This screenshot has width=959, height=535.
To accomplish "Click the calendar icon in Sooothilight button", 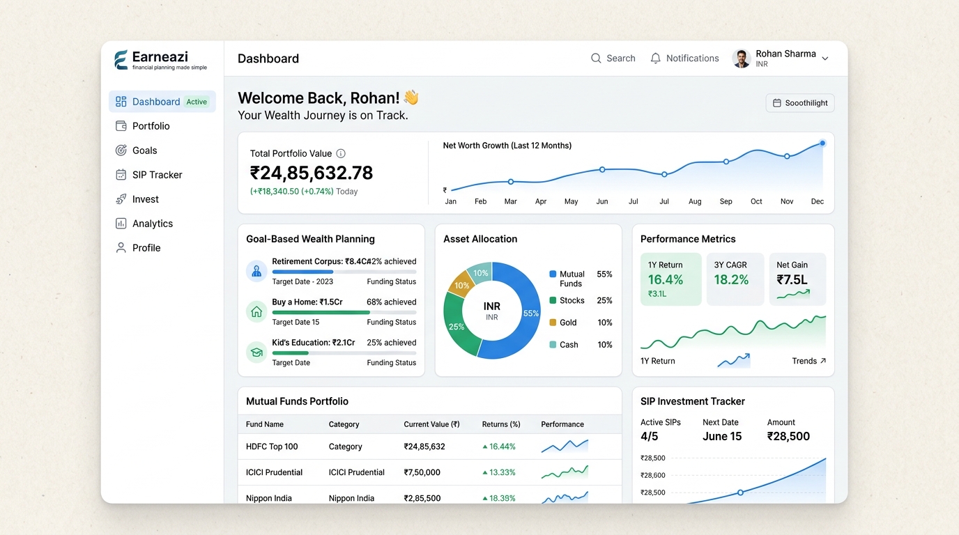I will (777, 103).
